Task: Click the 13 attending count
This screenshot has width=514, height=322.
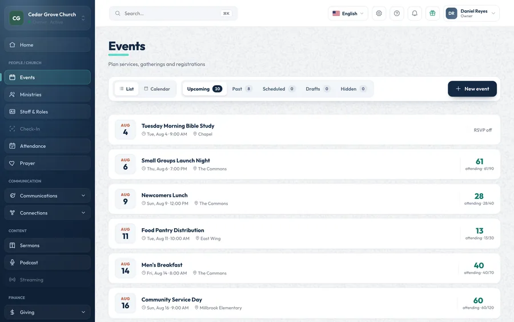Action: [479, 230]
